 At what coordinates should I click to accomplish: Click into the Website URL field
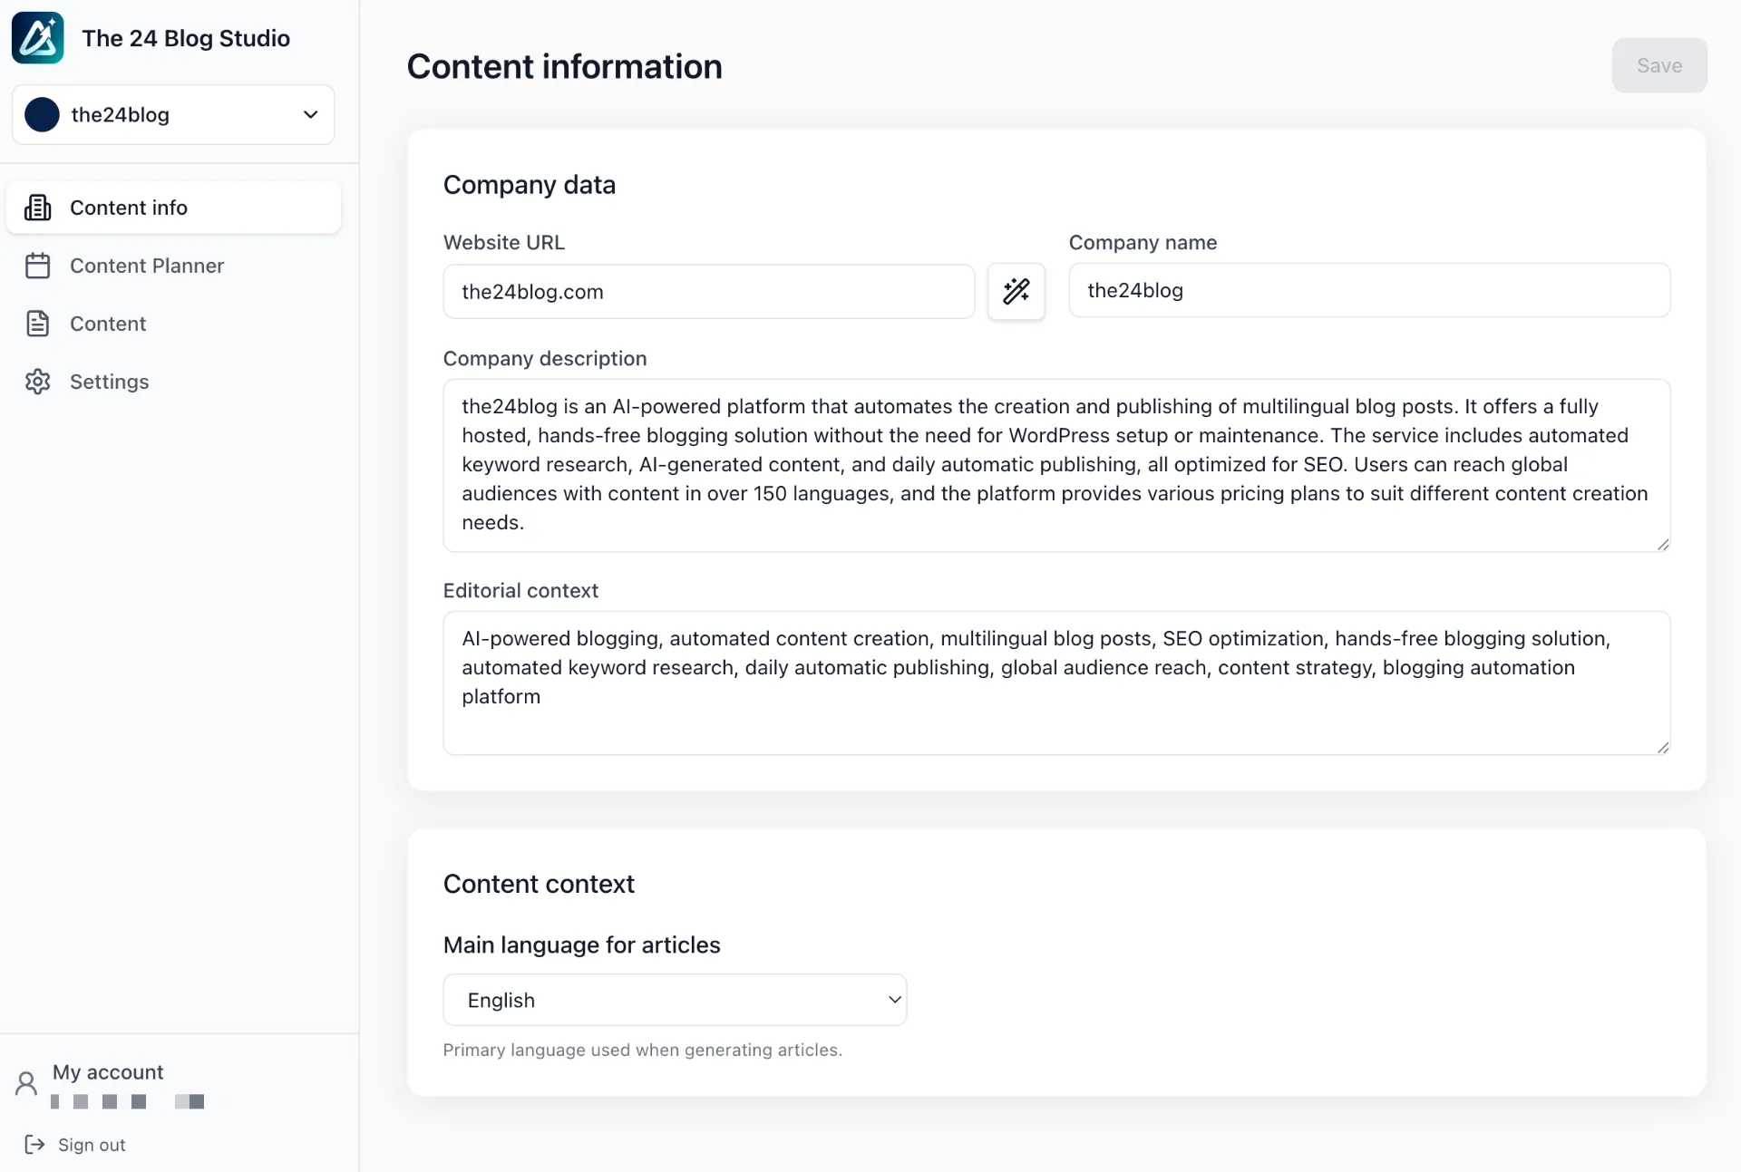[708, 292]
